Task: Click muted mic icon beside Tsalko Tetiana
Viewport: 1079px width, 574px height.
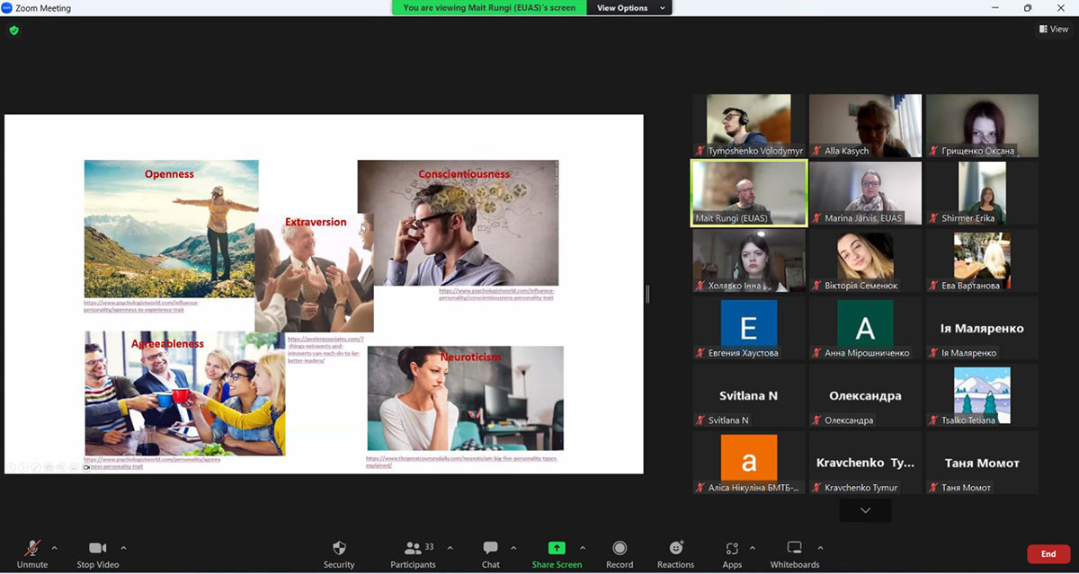Action: tap(935, 420)
